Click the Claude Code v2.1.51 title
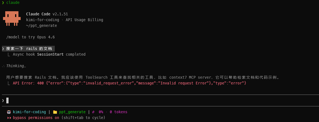 click(x=47, y=14)
